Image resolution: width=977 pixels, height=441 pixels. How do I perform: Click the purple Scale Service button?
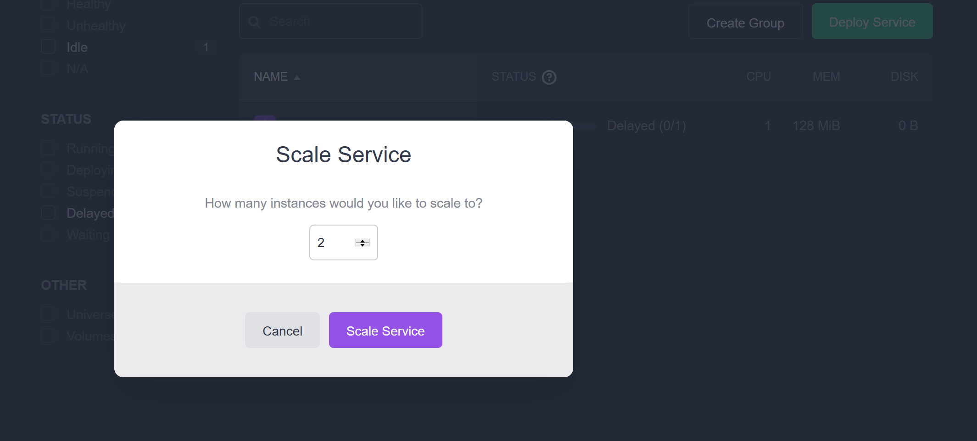(385, 330)
